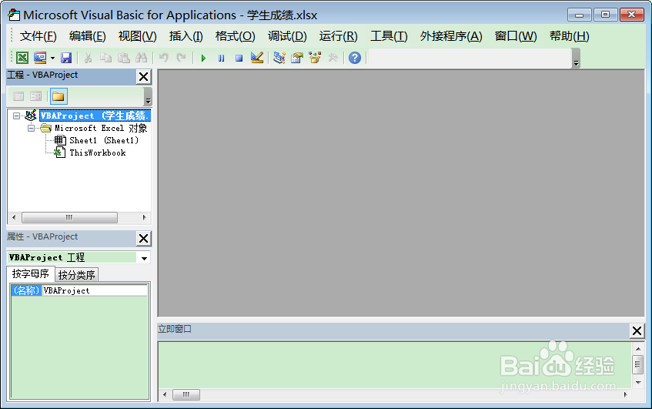This screenshot has width=652, height=409.
Task: Open the Object Browser toolbar icon
Action: pyautogui.click(x=315, y=58)
